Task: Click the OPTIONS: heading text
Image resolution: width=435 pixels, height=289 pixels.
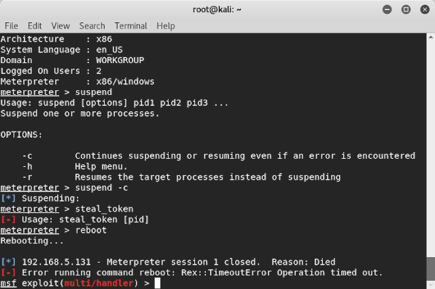Action: 22,134
